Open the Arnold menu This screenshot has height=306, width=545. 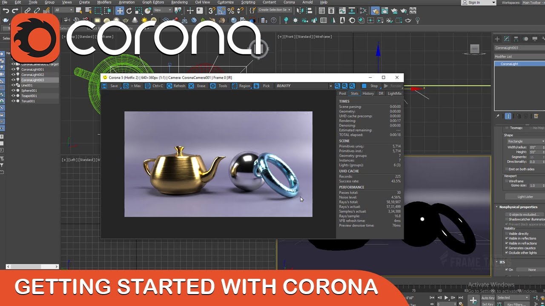pyautogui.click(x=307, y=2)
